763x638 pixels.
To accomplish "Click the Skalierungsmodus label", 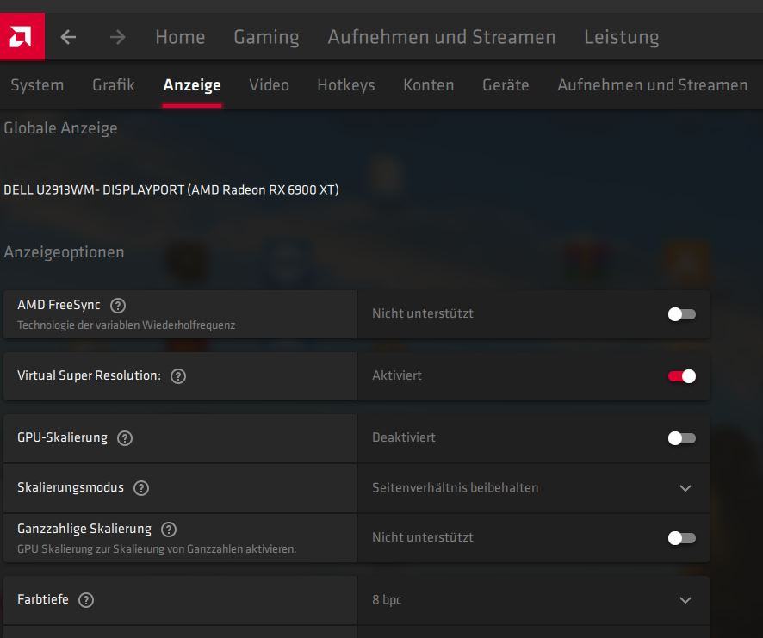I will coord(71,487).
